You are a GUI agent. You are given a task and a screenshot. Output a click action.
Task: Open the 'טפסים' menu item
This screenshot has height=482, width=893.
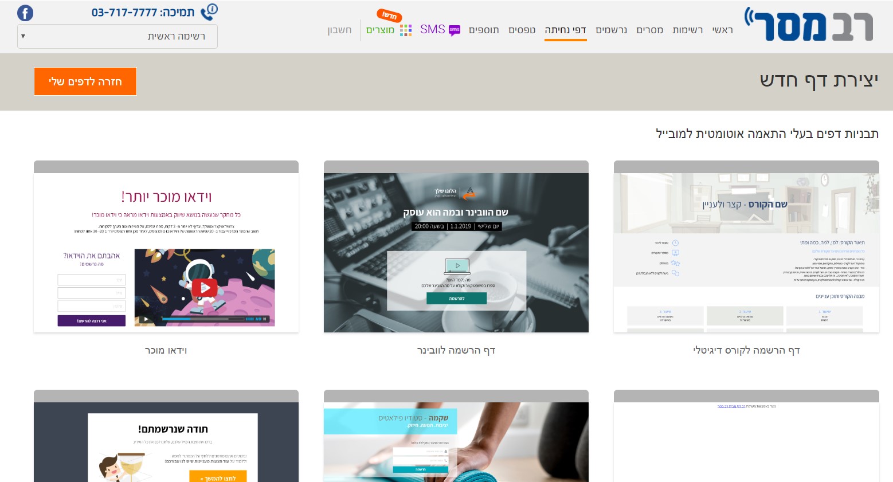click(x=522, y=30)
